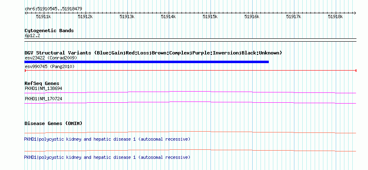Click the RefSeq Genes track heading
Viewport: 368px width, 170px height.
pyautogui.click(x=42, y=83)
